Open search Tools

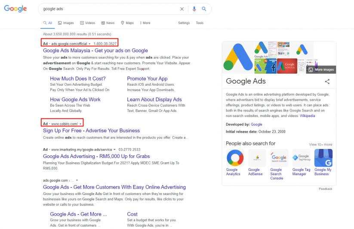click(x=200, y=23)
